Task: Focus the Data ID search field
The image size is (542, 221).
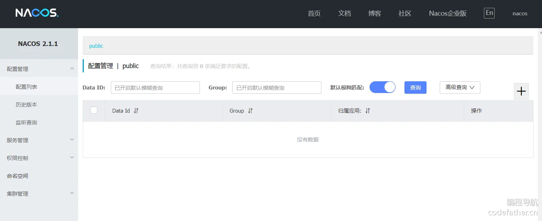Action: [155, 87]
